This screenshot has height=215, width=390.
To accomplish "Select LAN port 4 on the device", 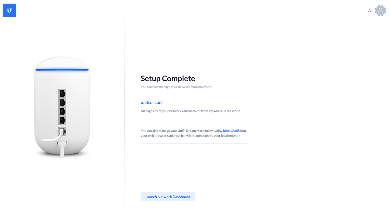I will [62, 121].
